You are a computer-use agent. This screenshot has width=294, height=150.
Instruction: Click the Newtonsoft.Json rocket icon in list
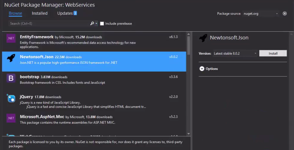pyautogui.click(x=11, y=58)
